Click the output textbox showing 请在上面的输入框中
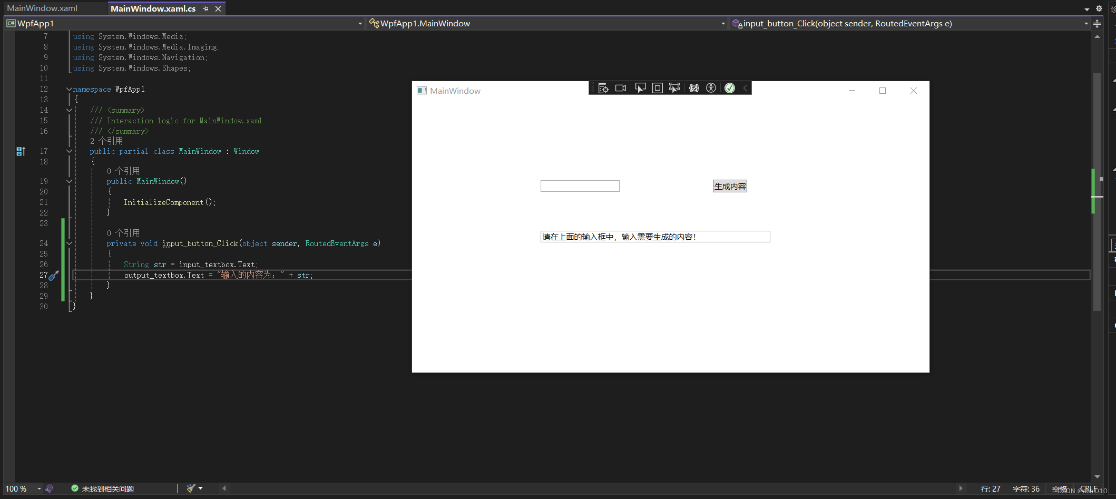 655,237
